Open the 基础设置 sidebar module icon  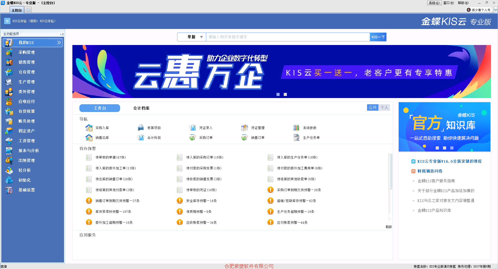pos(9,190)
